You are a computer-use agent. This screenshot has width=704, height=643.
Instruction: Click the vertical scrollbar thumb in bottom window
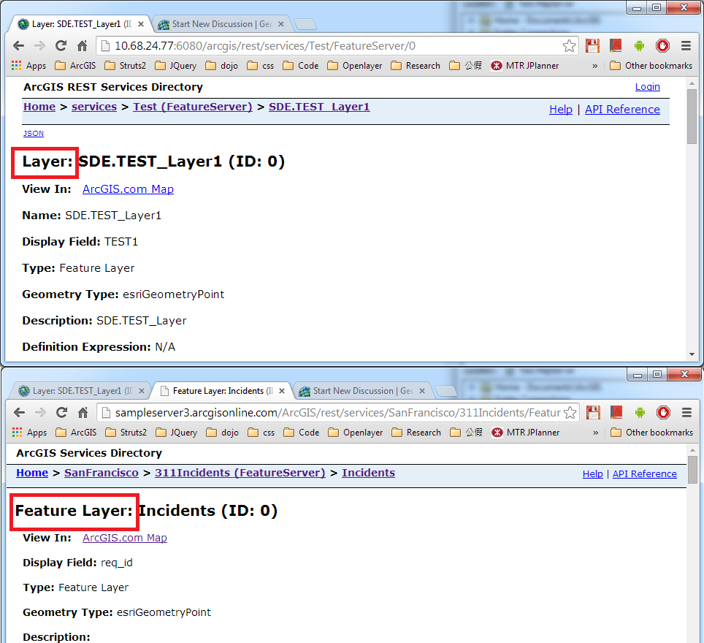coord(692,471)
